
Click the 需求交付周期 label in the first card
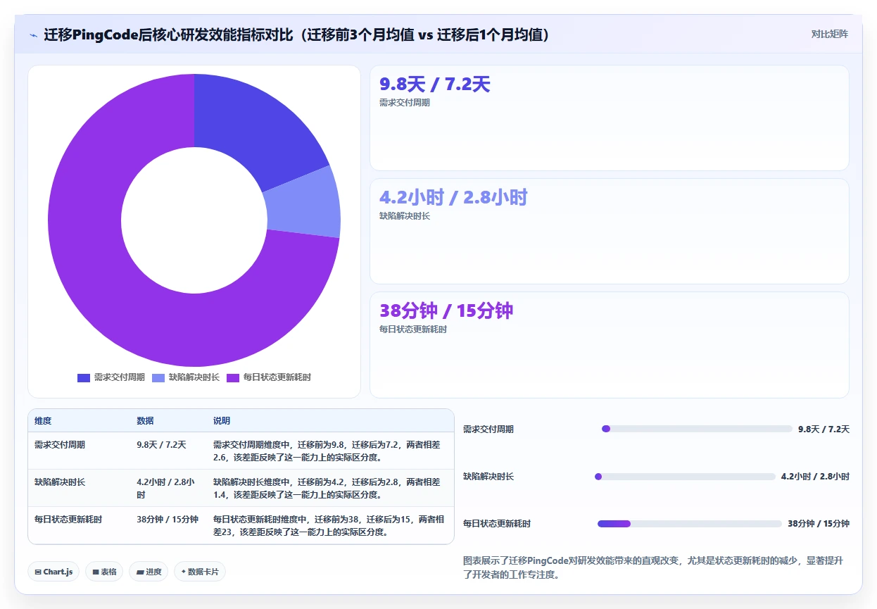pyautogui.click(x=405, y=103)
